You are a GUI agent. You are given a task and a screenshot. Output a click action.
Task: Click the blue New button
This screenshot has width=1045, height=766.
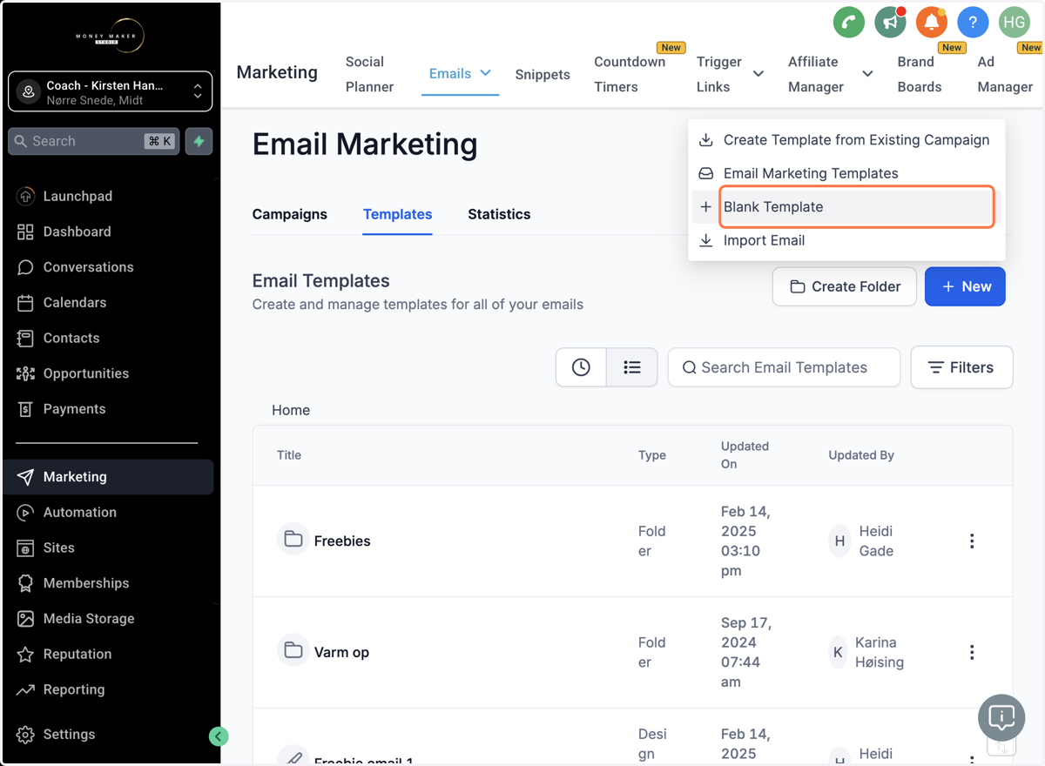(x=965, y=286)
